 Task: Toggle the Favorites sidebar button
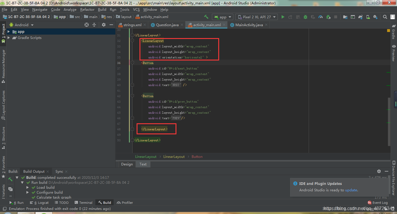pos(3,167)
